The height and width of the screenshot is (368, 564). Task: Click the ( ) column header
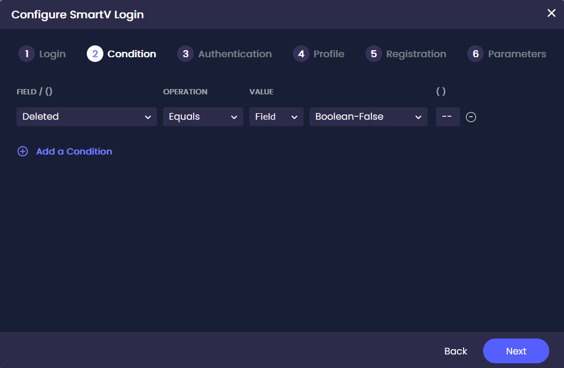point(441,91)
